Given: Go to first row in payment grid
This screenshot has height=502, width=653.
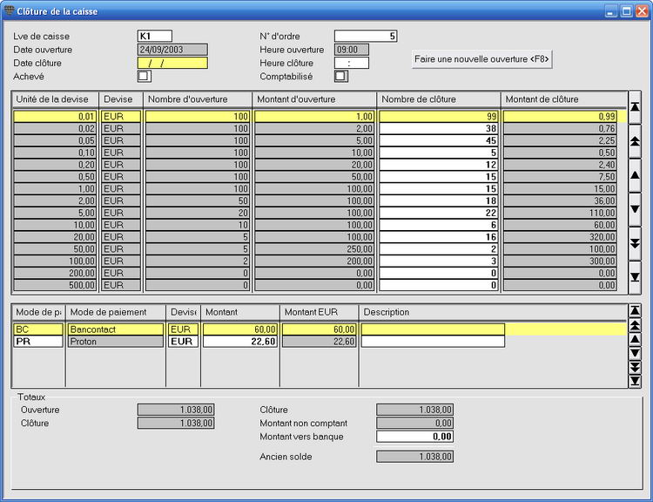Looking at the screenshot, I should (635, 310).
